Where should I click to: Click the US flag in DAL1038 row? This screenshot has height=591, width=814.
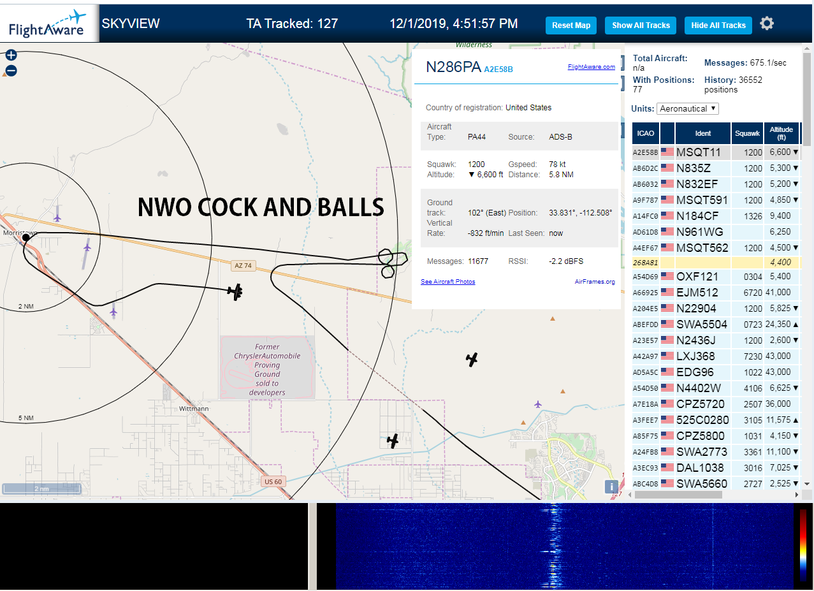coord(667,467)
